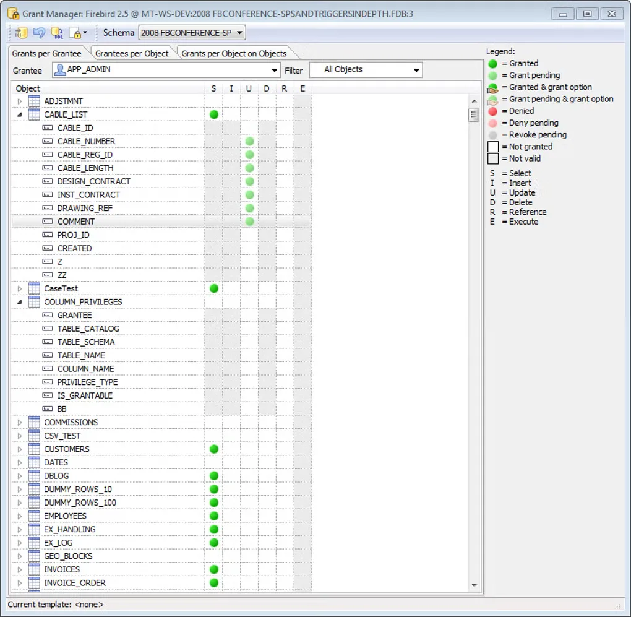The width and height of the screenshot is (631, 617).
Task: Click the E column header
Action: pos(303,88)
